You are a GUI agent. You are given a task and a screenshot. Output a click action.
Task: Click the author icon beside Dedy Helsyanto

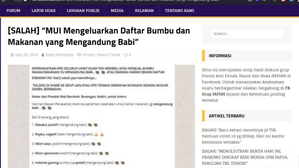click(x=43, y=55)
